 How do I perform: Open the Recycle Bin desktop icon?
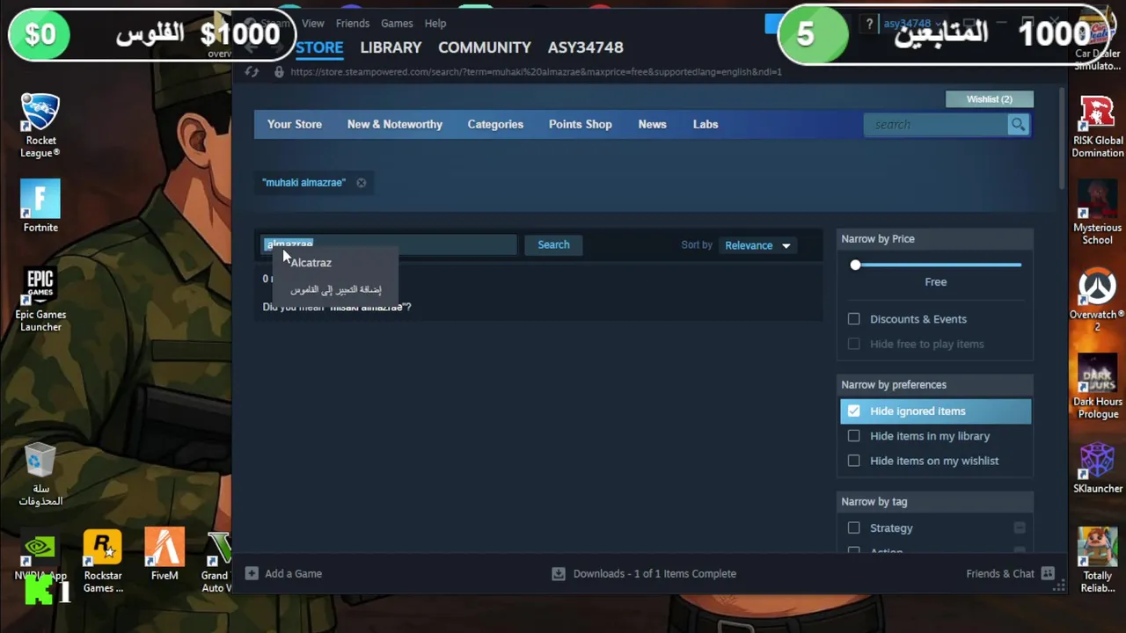click(40, 475)
